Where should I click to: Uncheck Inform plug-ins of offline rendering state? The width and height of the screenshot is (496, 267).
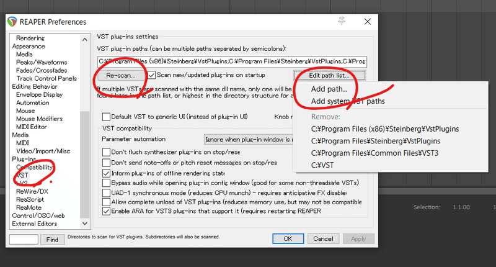click(106, 173)
